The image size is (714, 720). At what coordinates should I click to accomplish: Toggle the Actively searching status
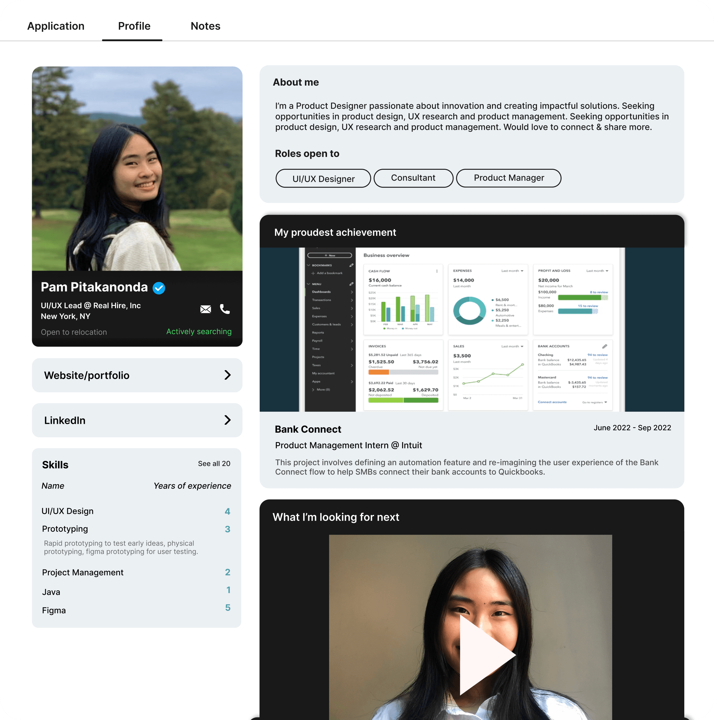tap(198, 332)
